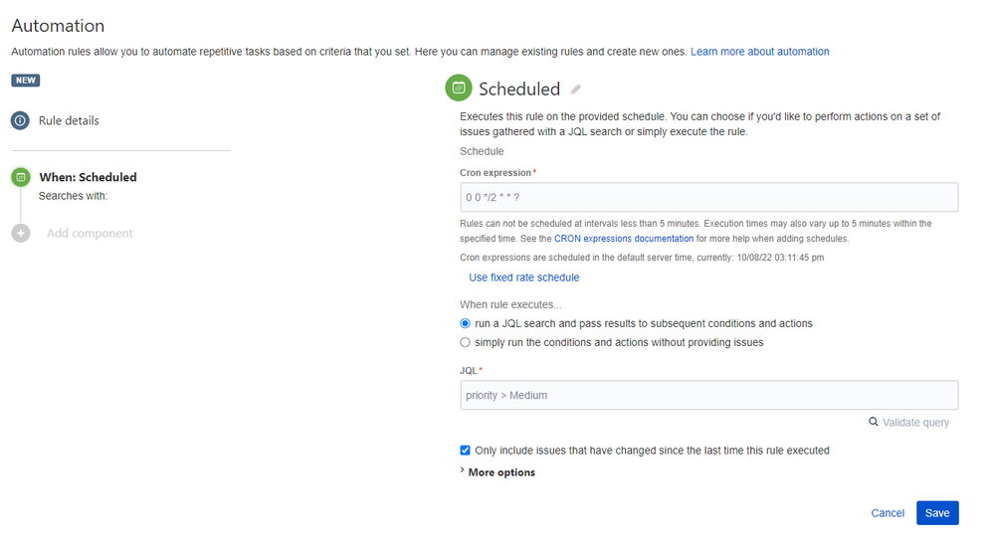
Task: Save the scheduled trigger
Action: (937, 512)
